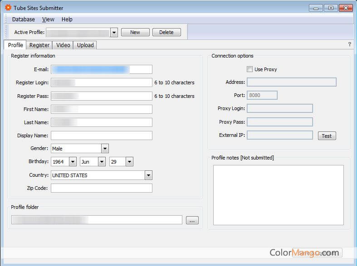
Task: Click the Display Name input field
Action: 101,135
